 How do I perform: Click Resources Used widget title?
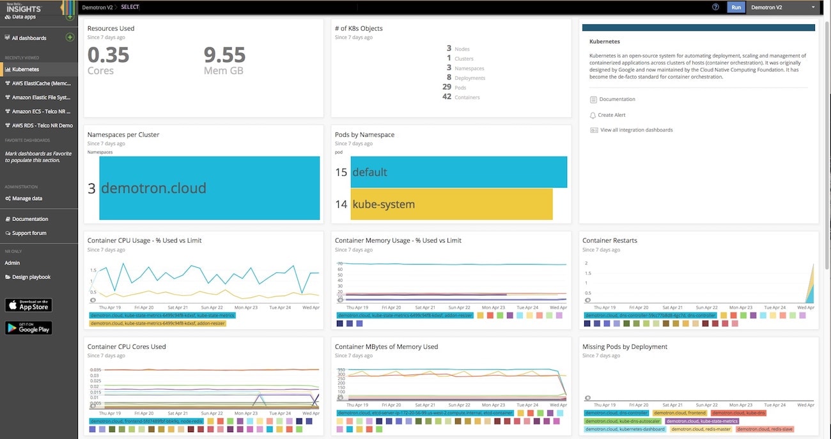(111, 28)
